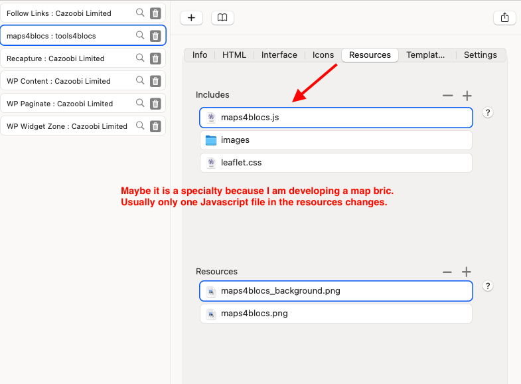
Task: Switch to the Interface tab
Action: pyautogui.click(x=279, y=55)
